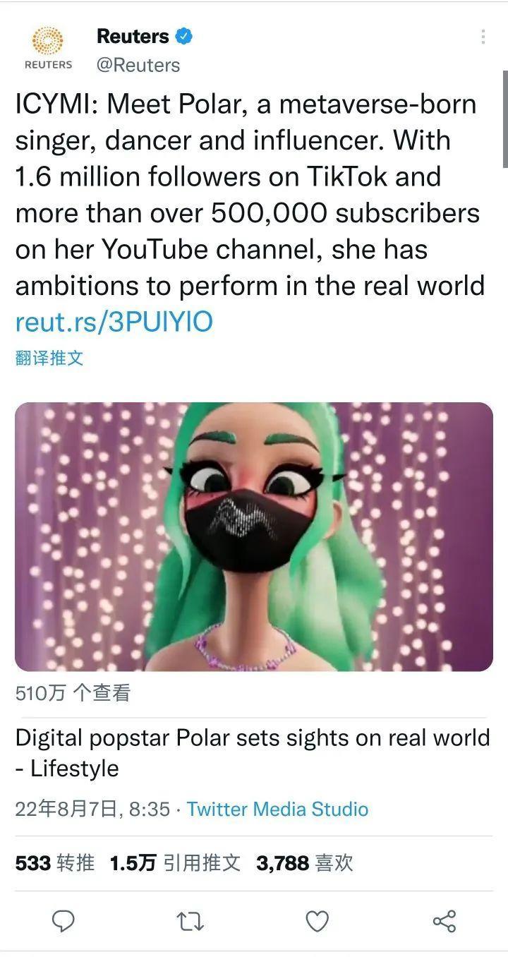This screenshot has height=957, width=508.
Task: Tap the retweet arrows icon
Action: tap(190, 921)
